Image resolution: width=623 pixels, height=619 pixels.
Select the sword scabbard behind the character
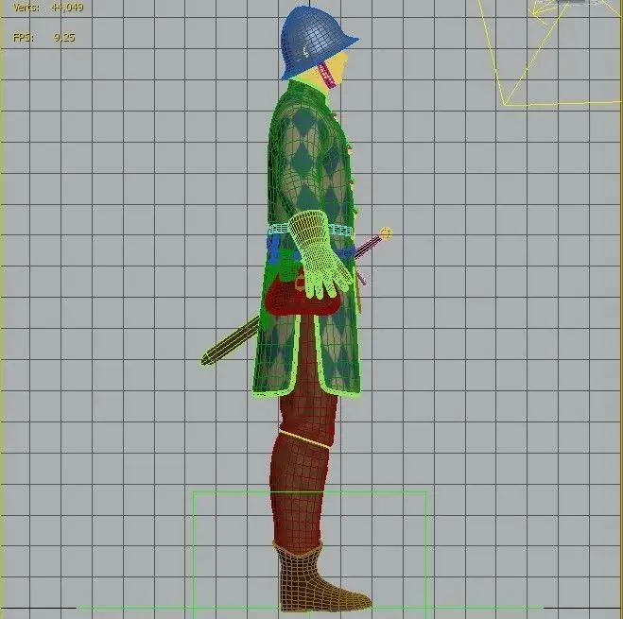(x=232, y=340)
